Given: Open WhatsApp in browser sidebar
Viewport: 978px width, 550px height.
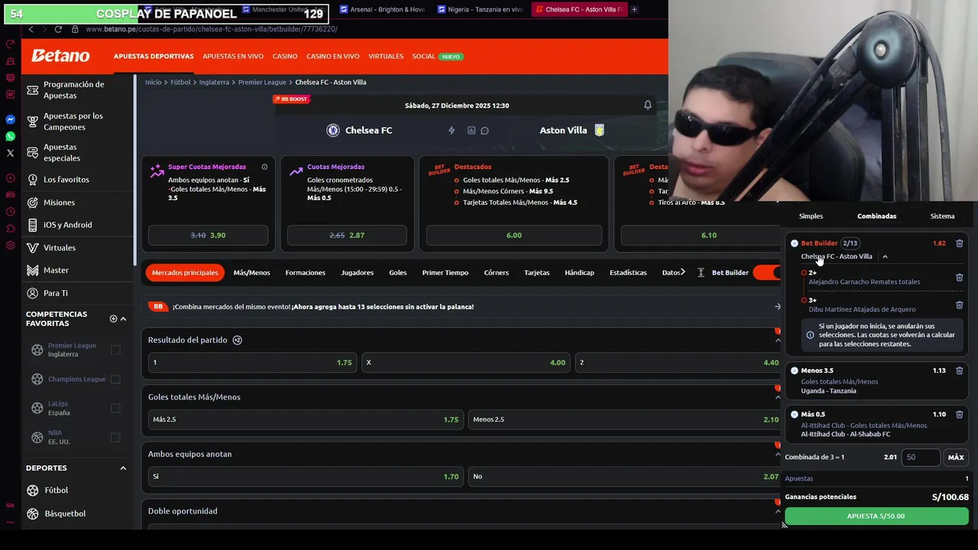Looking at the screenshot, I should point(10,136).
